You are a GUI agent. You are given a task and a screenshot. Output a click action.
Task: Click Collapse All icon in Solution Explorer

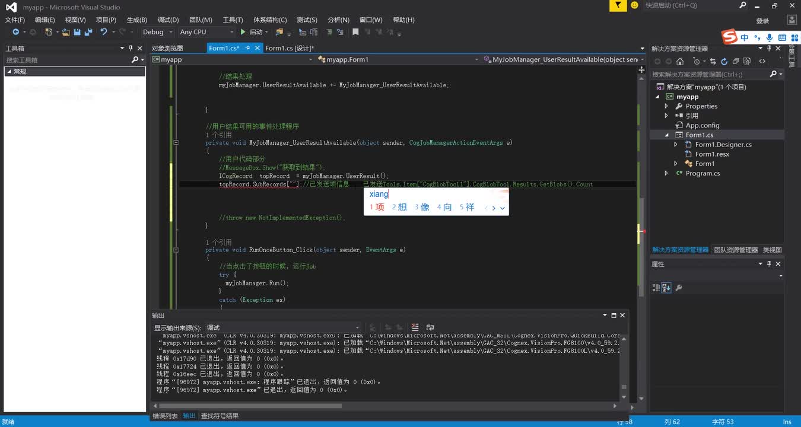pyautogui.click(x=736, y=61)
